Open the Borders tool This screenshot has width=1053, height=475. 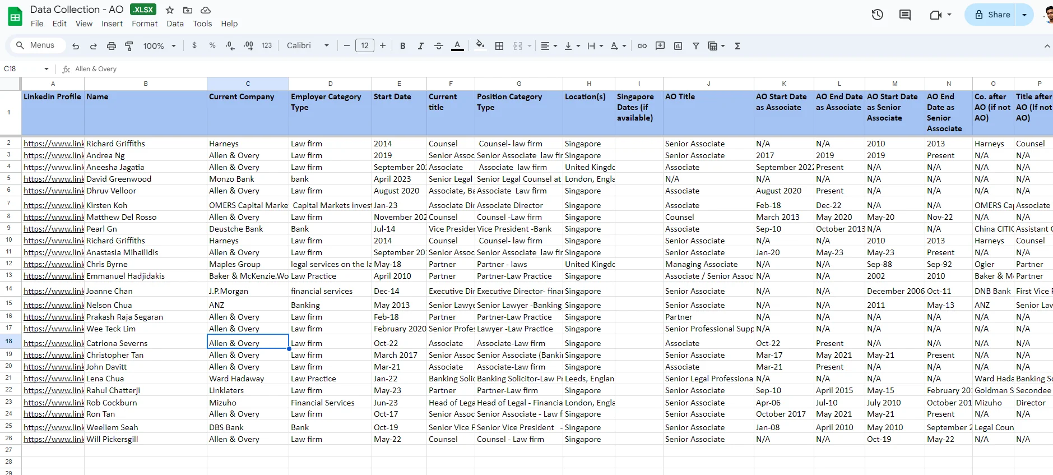pyautogui.click(x=499, y=46)
